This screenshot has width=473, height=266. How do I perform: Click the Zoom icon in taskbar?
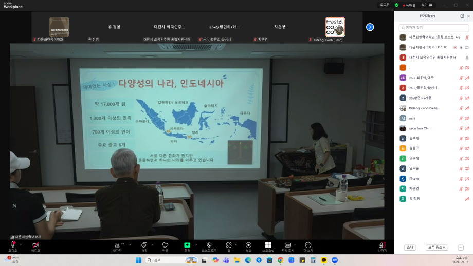(335, 260)
